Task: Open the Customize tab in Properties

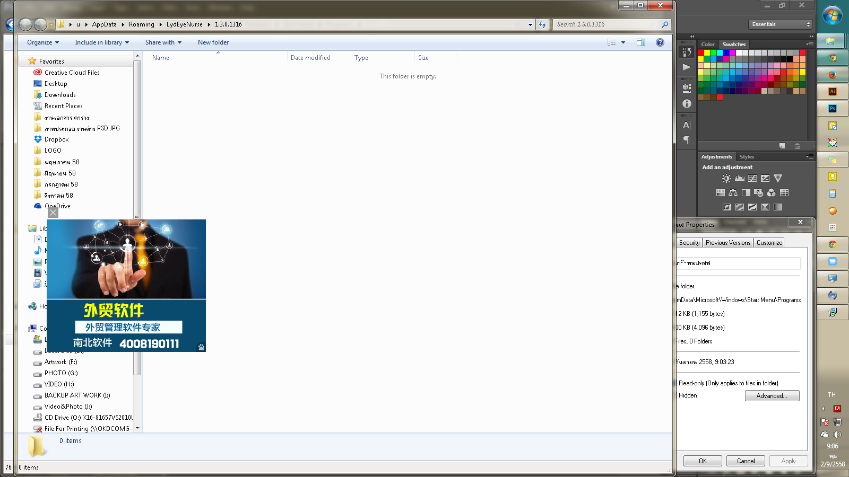Action: coord(769,243)
